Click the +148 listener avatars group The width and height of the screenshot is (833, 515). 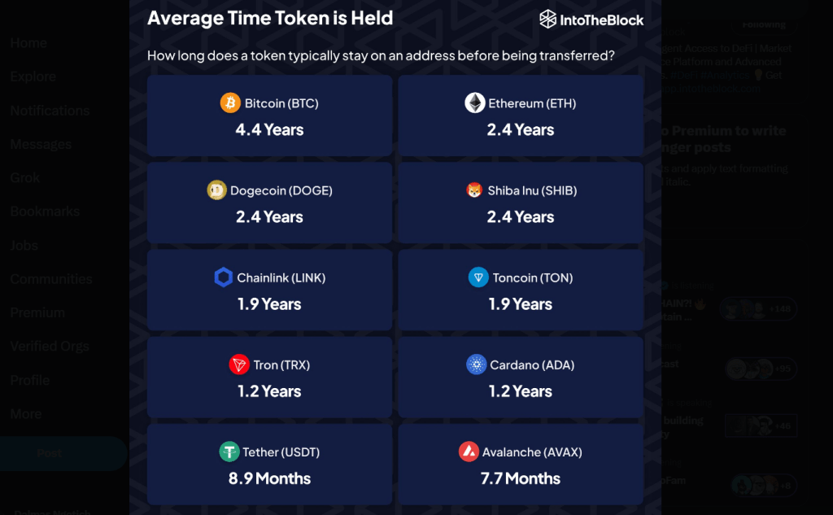pyautogui.click(x=759, y=309)
